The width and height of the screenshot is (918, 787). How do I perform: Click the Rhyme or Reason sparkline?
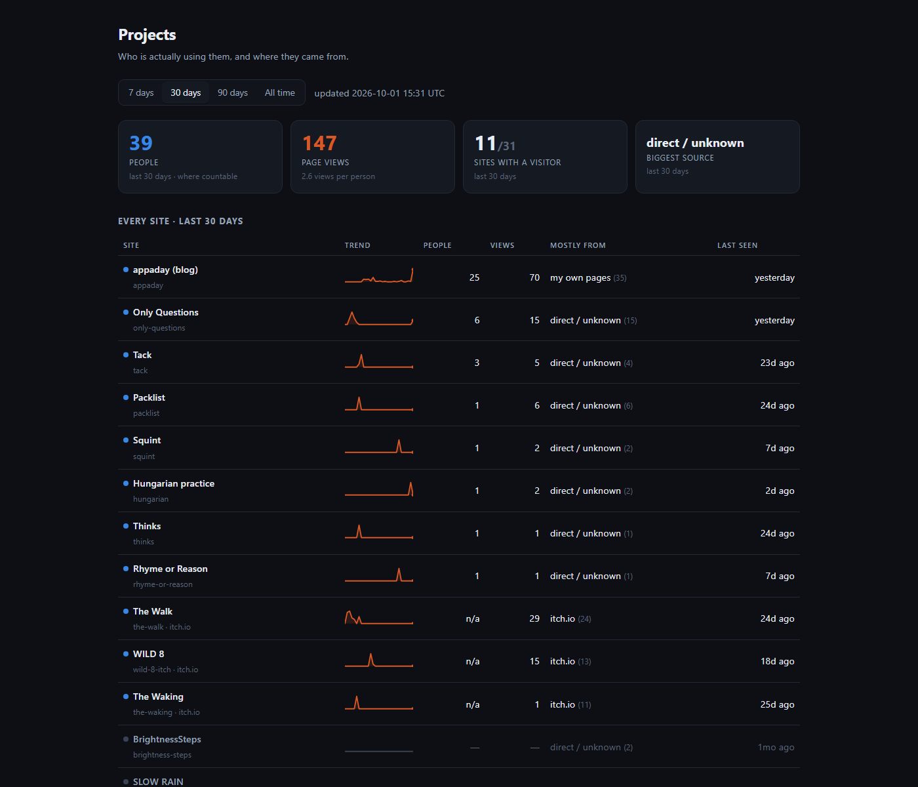click(379, 575)
